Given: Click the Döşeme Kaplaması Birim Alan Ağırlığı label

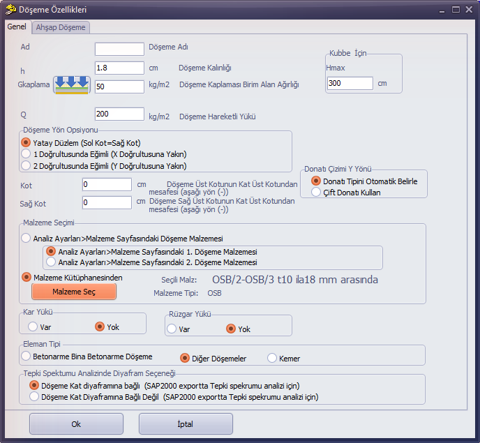Looking at the screenshot, I should (239, 84).
